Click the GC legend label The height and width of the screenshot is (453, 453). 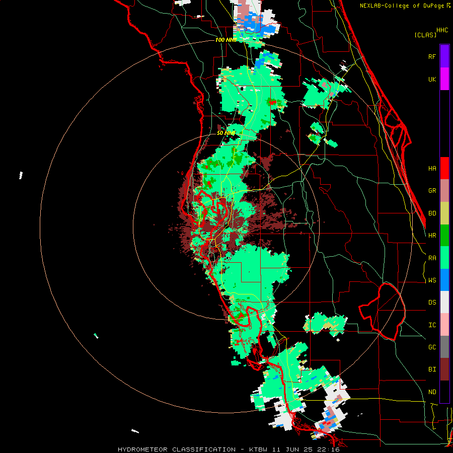click(432, 347)
